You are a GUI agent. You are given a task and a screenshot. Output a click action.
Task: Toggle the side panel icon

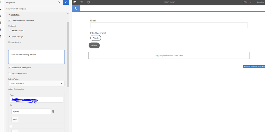click(x=75, y=2)
